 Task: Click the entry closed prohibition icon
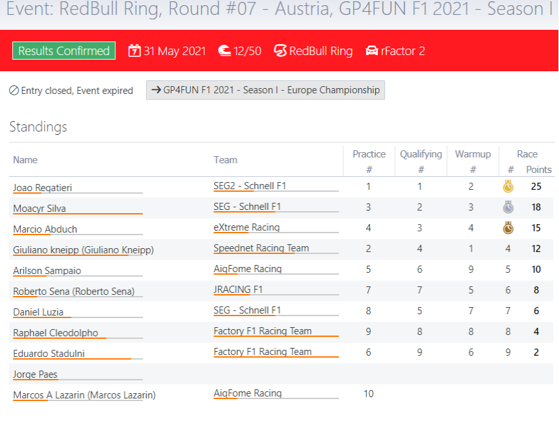coord(14,91)
